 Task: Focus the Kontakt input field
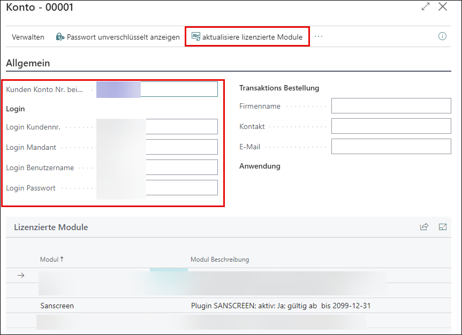pos(391,126)
